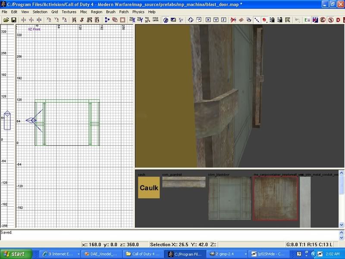Click the Tex Flip Y icon
345x259 pixels.
tap(140, 20)
